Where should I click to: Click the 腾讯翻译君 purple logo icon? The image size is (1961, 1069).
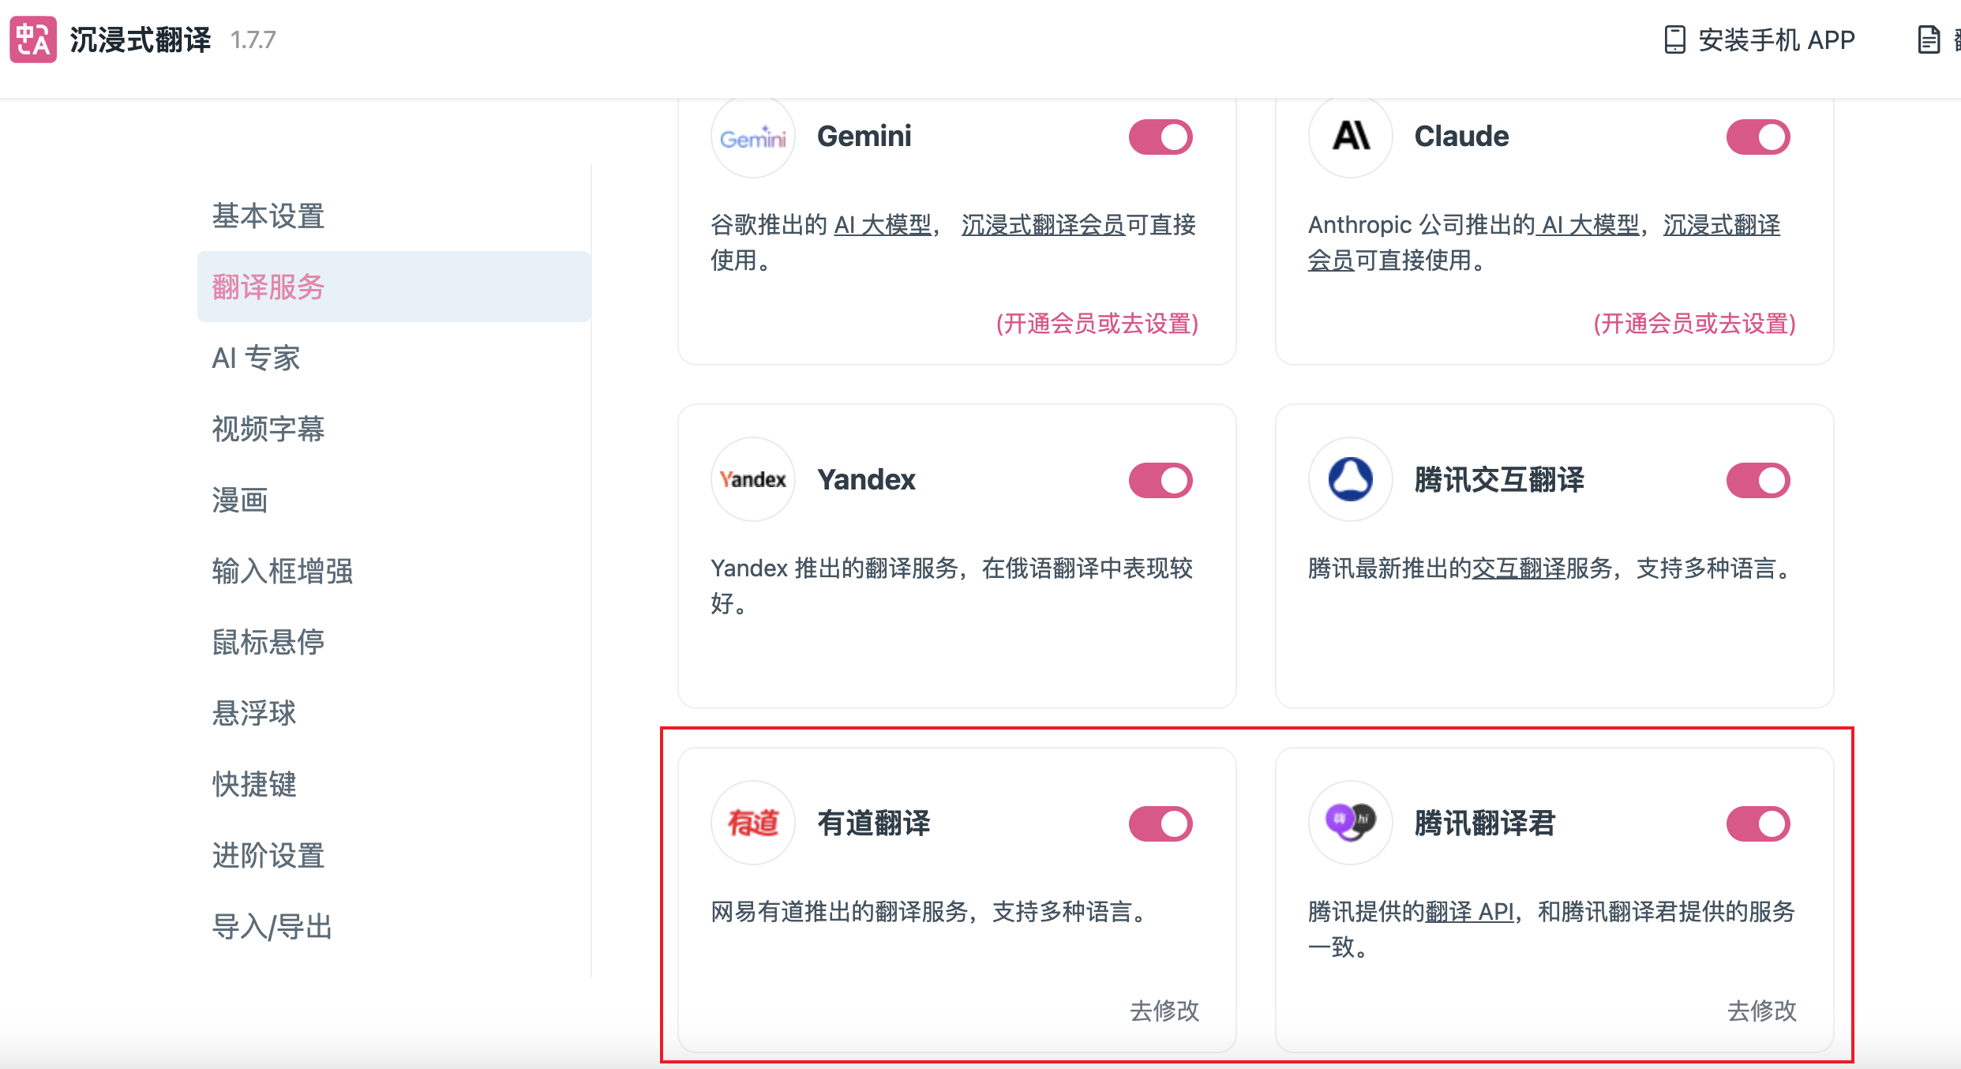click(x=1350, y=822)
